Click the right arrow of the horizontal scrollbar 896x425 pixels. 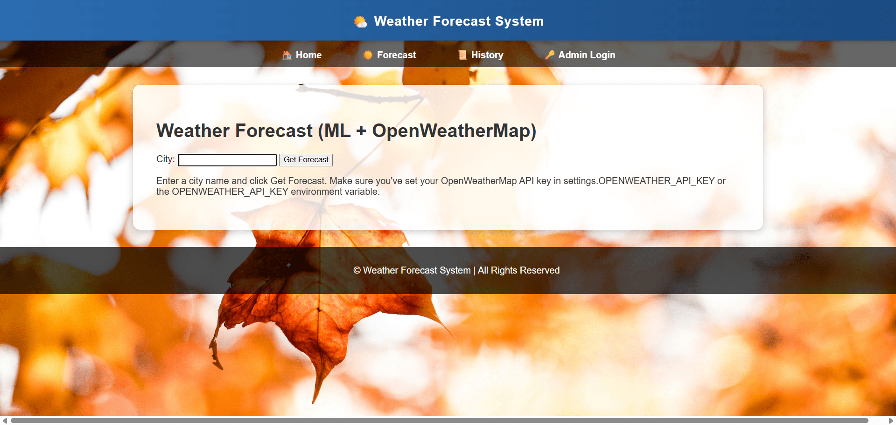point(892,421)
